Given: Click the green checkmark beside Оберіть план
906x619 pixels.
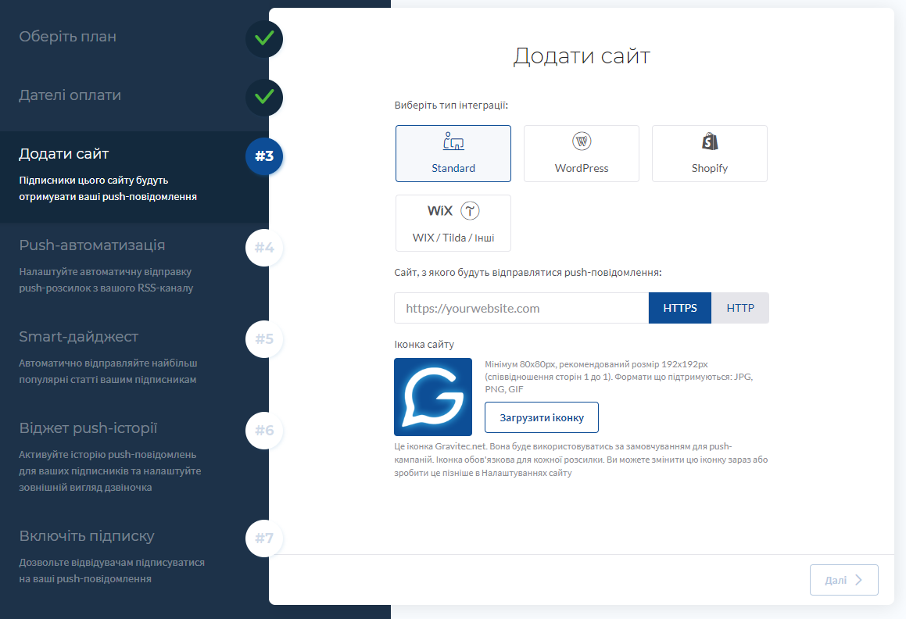Looking at the screenshot, I should click(264, 39).
